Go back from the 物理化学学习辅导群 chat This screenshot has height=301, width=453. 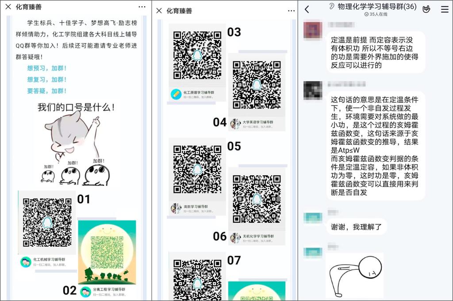click(x=307, y=10)
